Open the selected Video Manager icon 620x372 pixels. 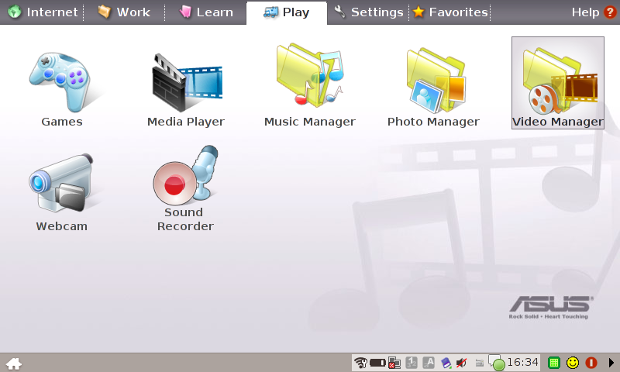tap(557, 84)
